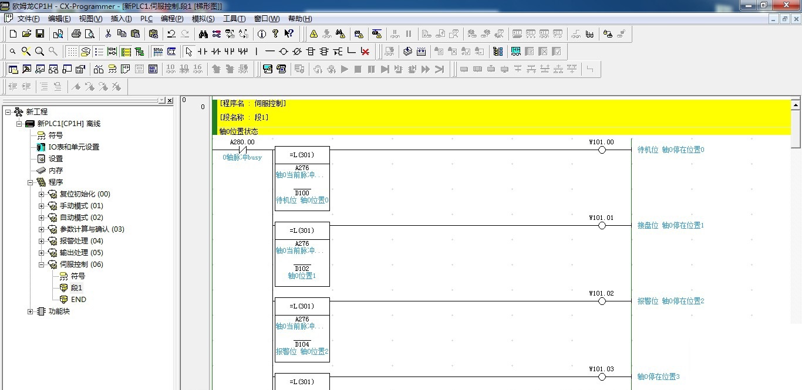Activate context help arrow-question icon
Image resolution: width=802 pixels, height=390 pixels.
point(289,33)
